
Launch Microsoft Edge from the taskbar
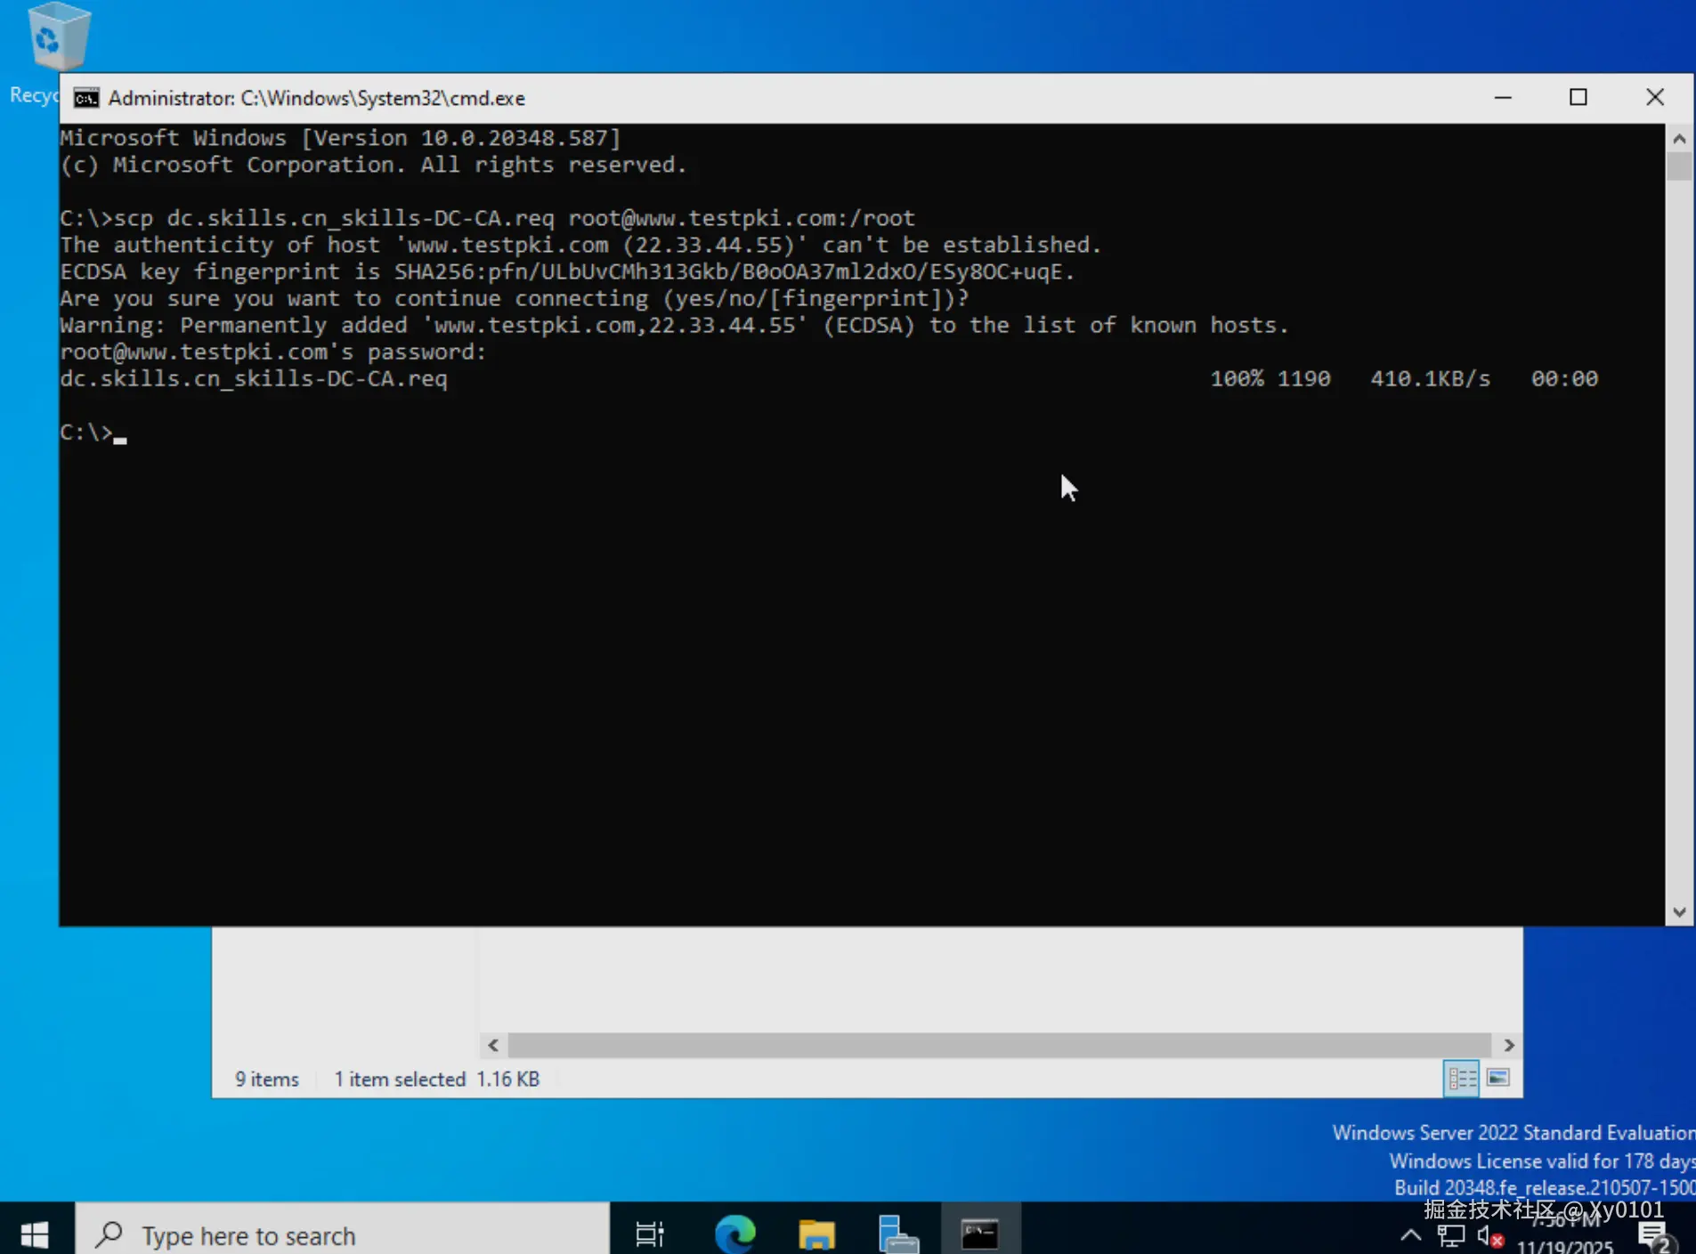point(734,1234)
